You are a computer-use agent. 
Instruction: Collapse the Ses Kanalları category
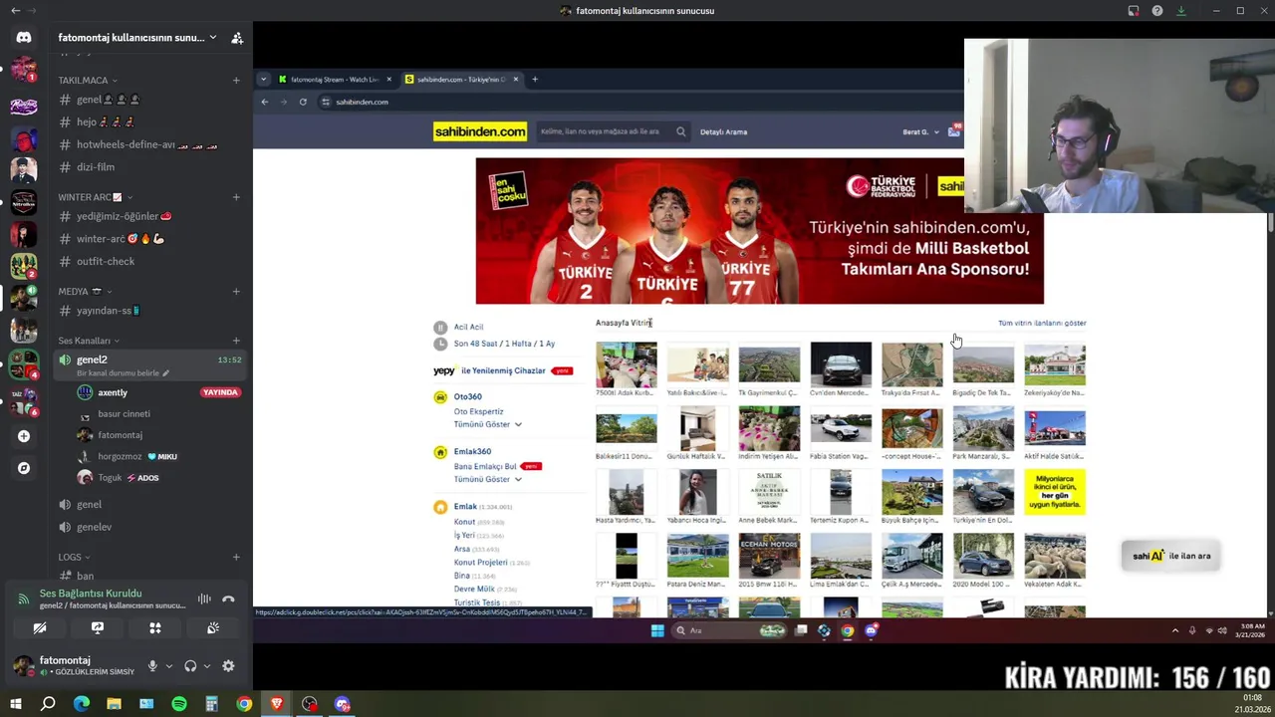click(x=90, y=341)
